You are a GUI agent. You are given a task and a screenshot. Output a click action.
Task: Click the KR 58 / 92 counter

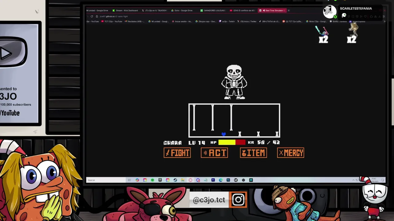click(x=263, y=142)
